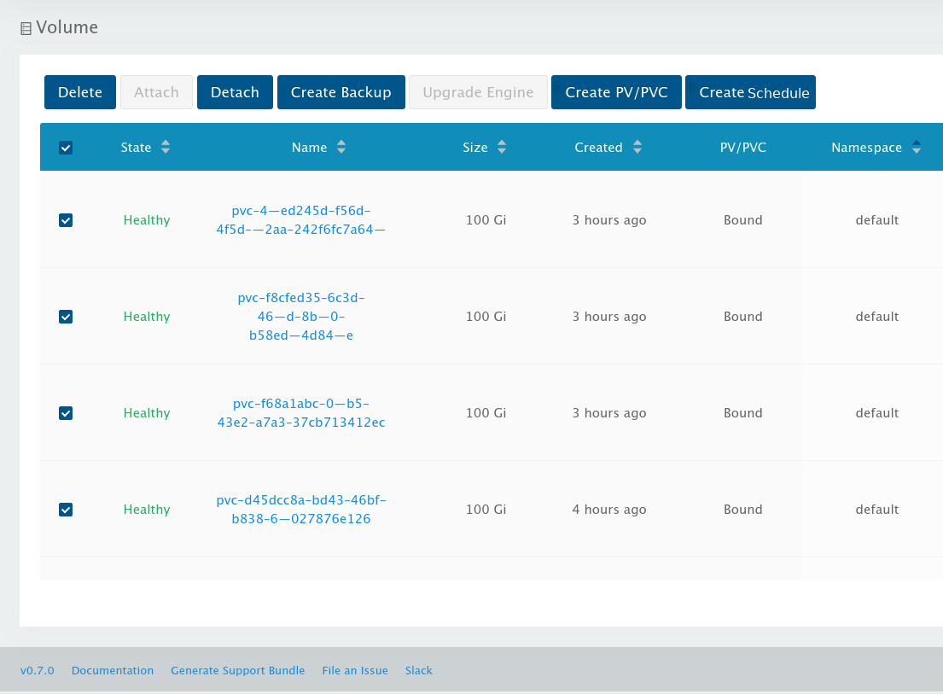943x694 pixels.
Task: Sort volumes using the Created sort arrows
Action: click(x=637, y=147)
